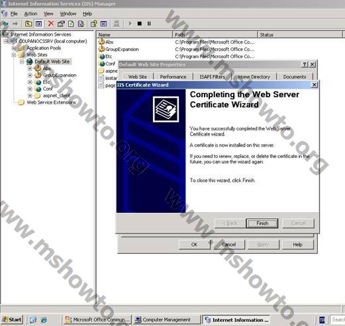Sort by the Path column header
This screenshot has height=326, width=345.
tap(215, 34)
